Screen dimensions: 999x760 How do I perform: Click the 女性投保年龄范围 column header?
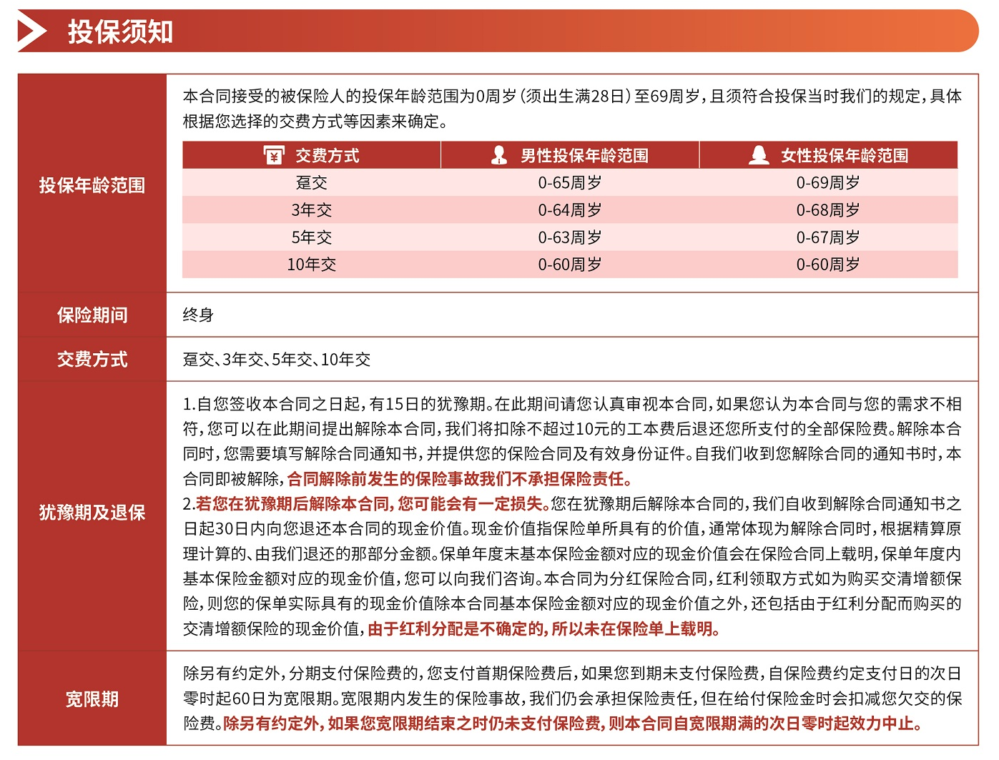tap(844, 156)
